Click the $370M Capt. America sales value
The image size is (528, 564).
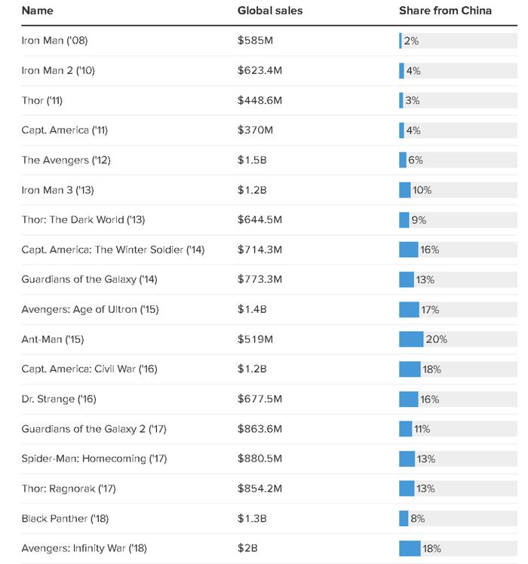255,130
